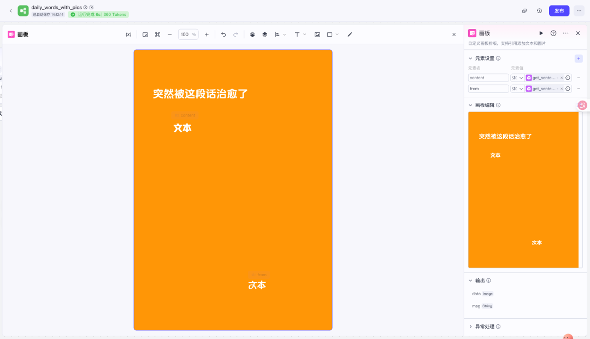The width and height of the screenshot is (590, 339).
Task: Open the top-right ... more menu
Action: 579,10
